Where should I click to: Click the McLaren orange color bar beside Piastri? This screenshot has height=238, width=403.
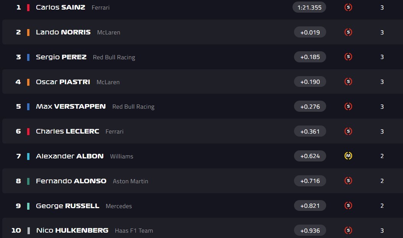pos(28,82)
